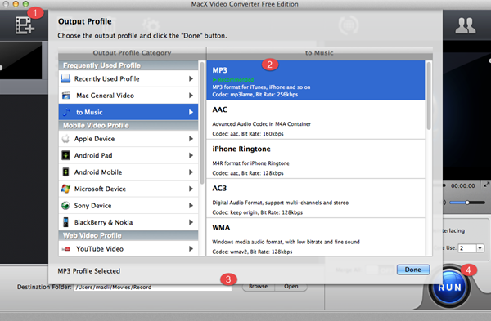
Task: Click the Done button
Action: [413, 270]
